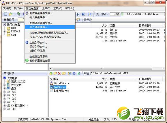This screenshot has width=167, height=123.
Task: Select 从软盘/硬盘驱动器提取引导扇区... entry
Action: (50, 33)
